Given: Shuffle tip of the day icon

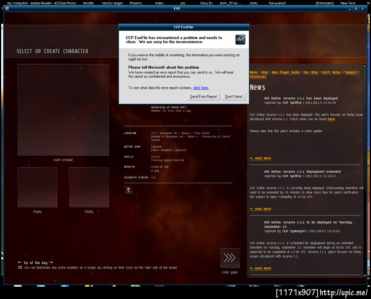Looking at the screenshot, I should point(20,267).
